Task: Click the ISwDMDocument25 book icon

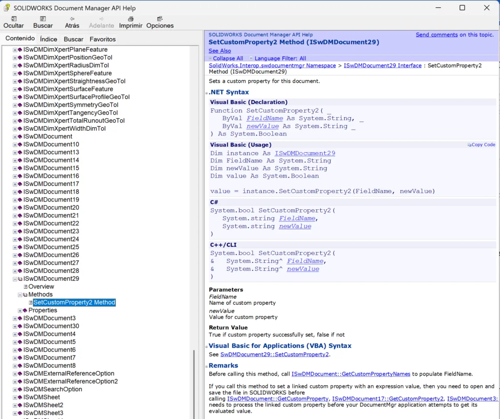Action: (x=20, y=247)
